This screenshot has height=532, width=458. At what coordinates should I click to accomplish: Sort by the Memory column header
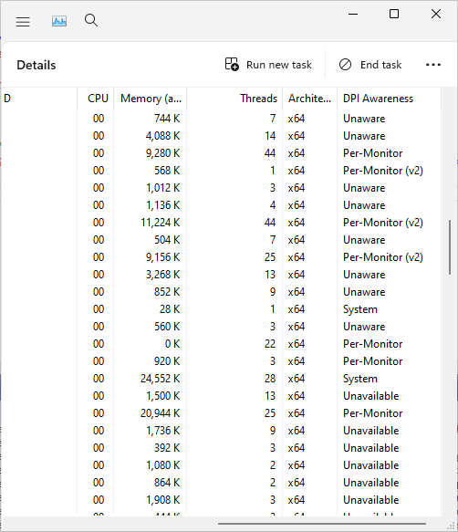[151, 99]
